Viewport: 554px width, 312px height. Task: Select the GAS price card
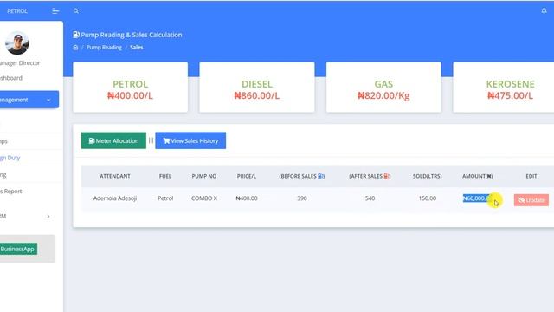point(383,88)
